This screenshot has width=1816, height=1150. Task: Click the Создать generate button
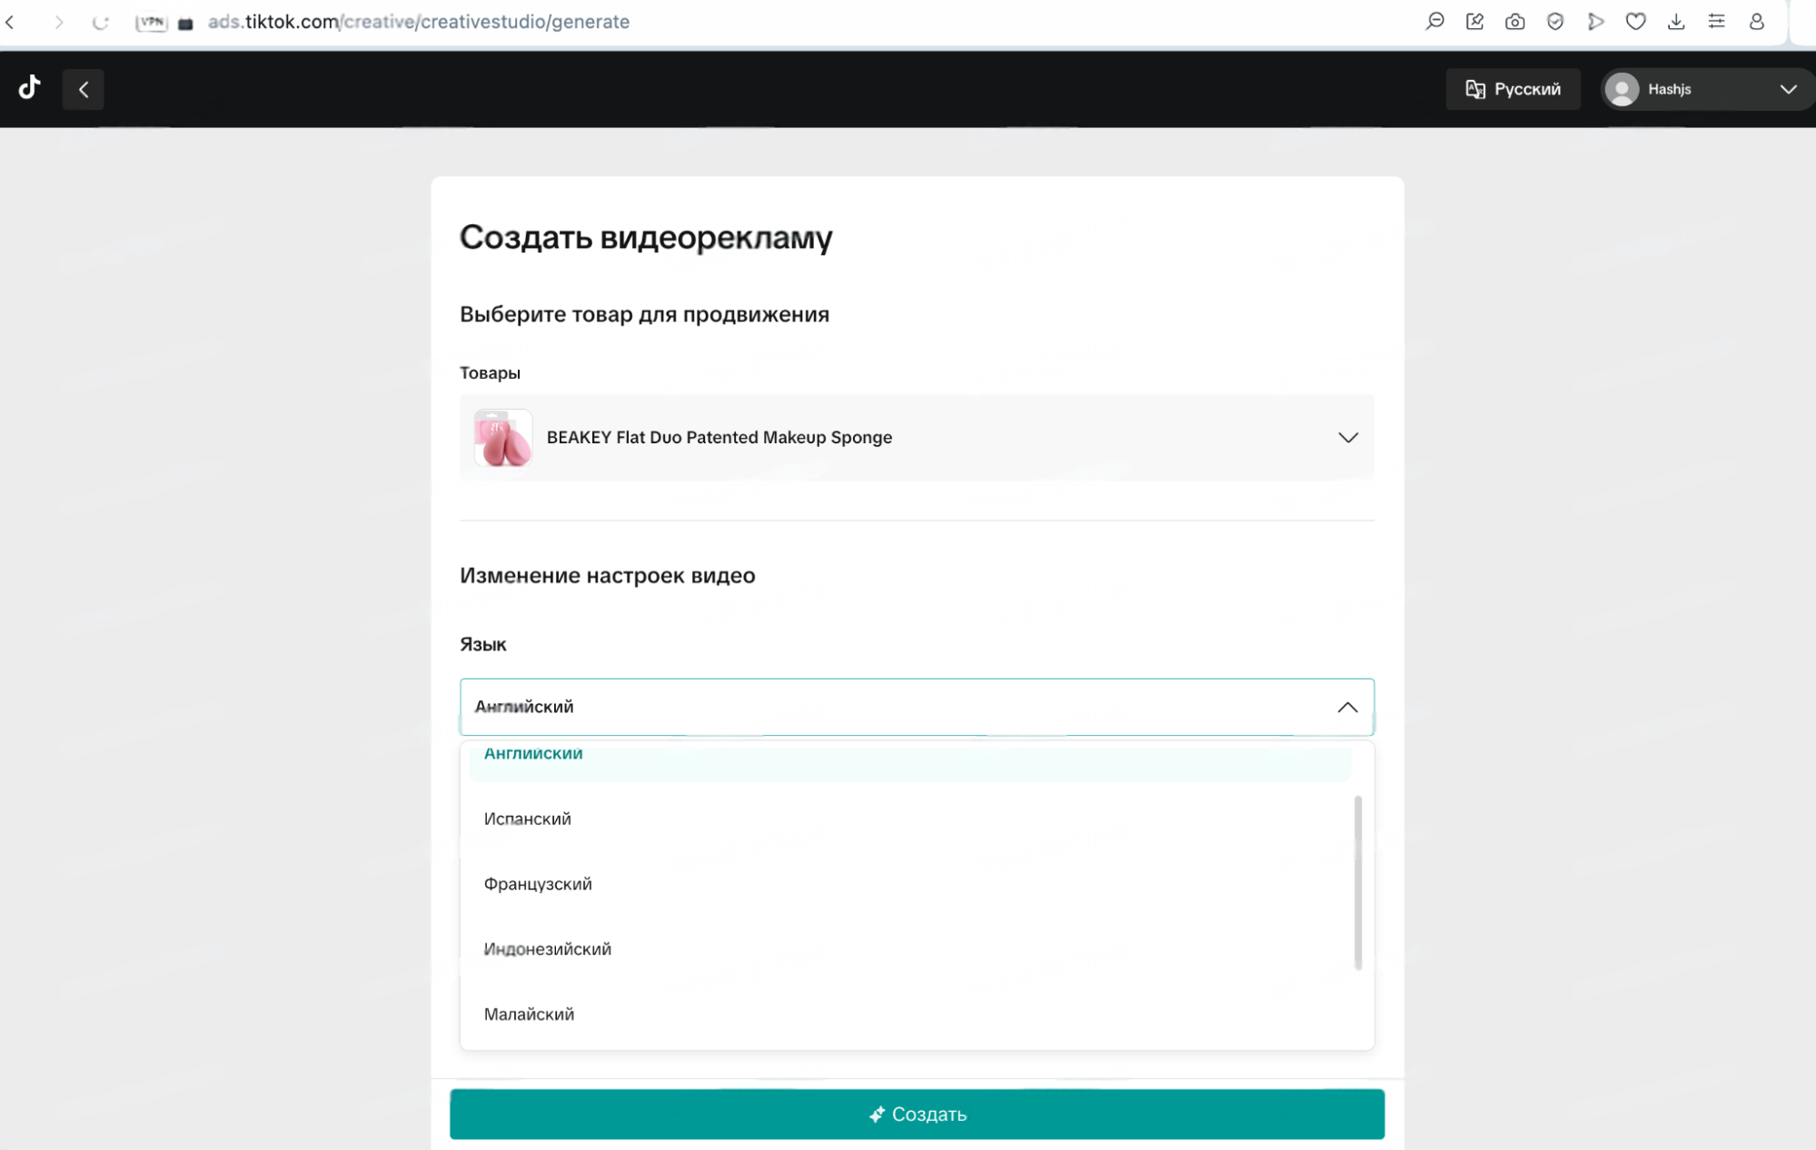point(917,1114)
